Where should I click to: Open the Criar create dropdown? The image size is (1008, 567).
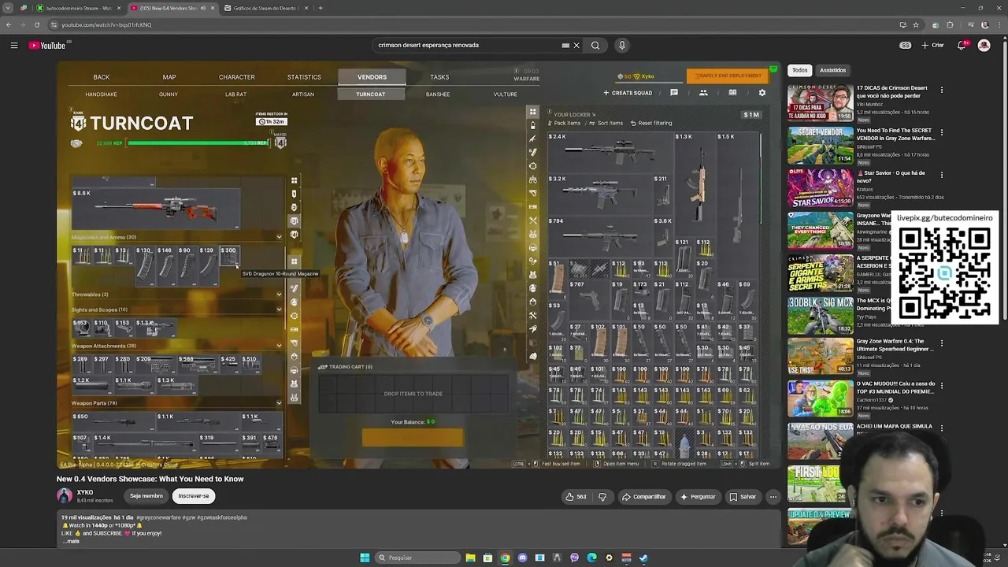933,45
